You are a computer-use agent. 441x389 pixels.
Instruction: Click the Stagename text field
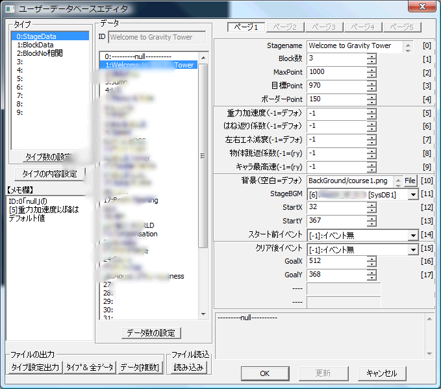355,46
